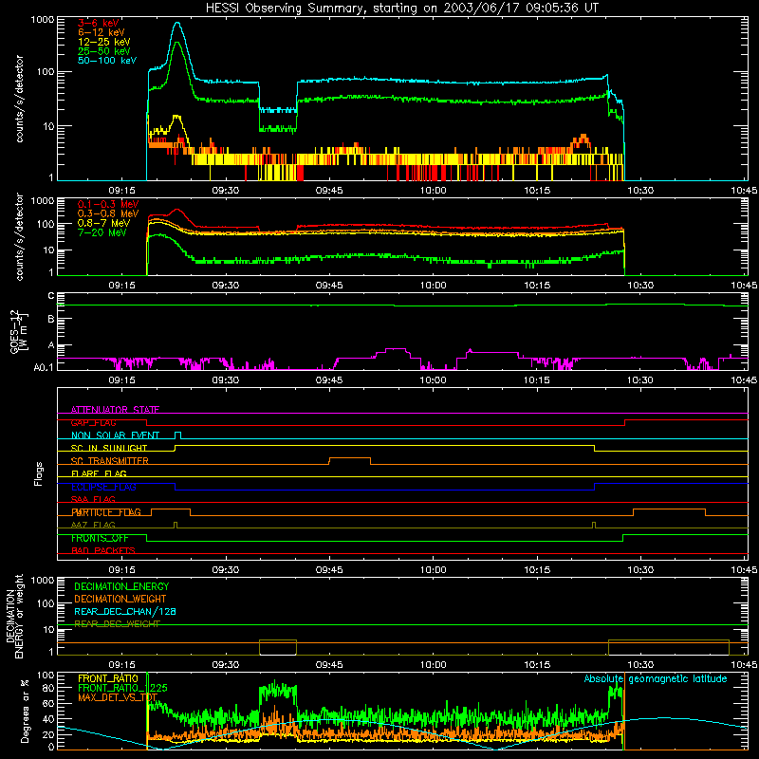Click the "Absolute geomagnetic latitude" label
This screenshot has height=759, width=759.
click(x=656, y=678)
